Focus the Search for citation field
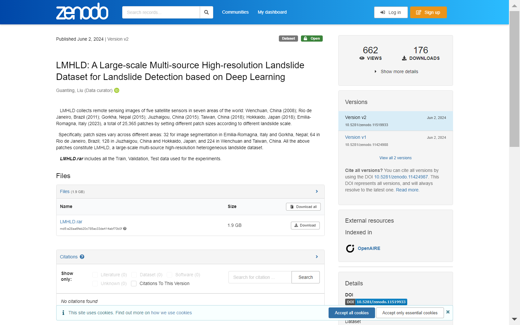Viewport: 520px width, 325px height. tap(260, 277)
